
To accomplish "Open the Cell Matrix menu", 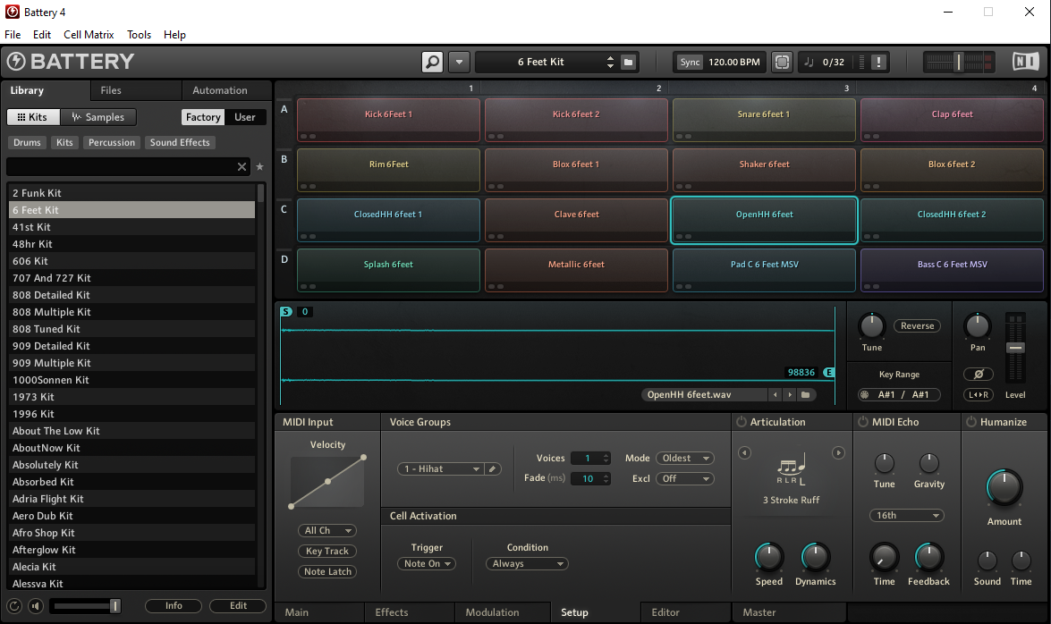I will tap(89, 35).
